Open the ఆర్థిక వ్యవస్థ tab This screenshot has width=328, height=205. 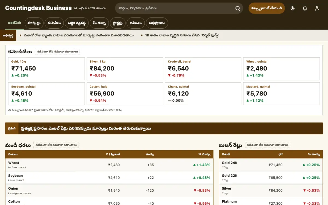click(77, 23)
